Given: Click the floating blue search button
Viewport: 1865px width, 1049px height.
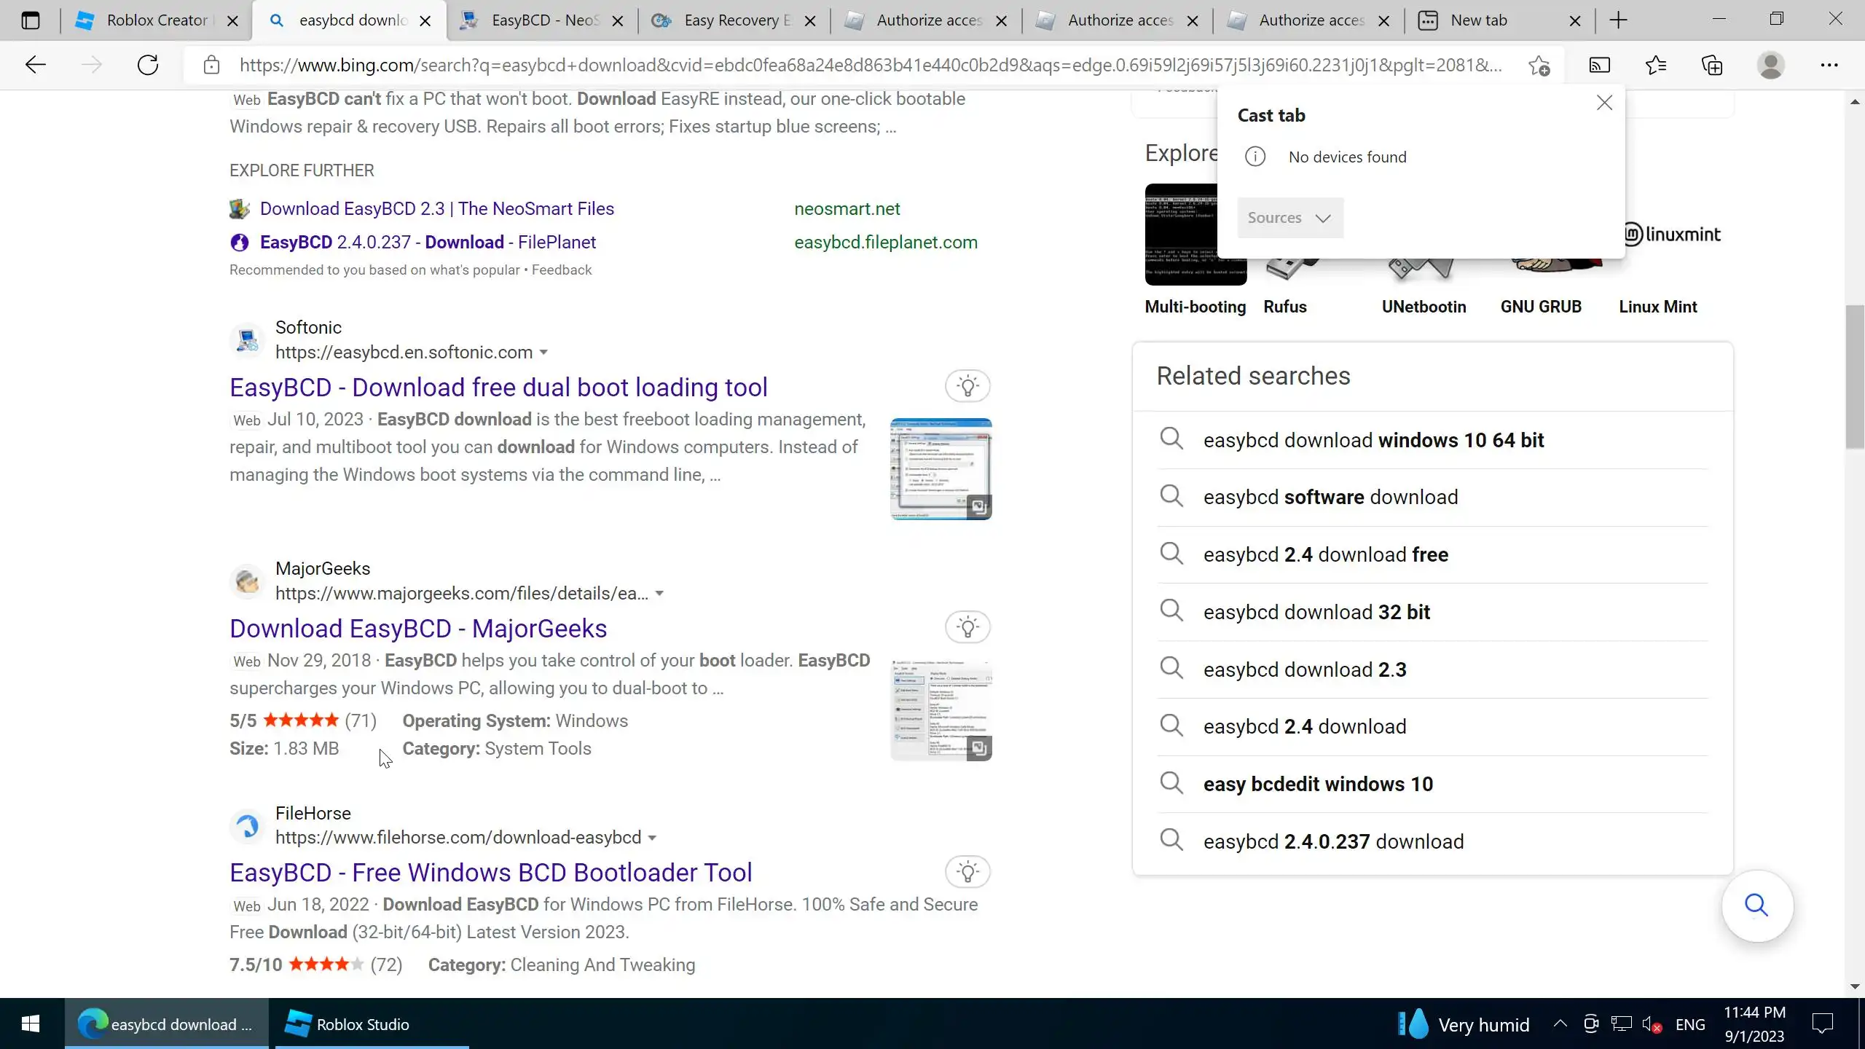Looking at the screenshot, I should (x=1756, y=905).
